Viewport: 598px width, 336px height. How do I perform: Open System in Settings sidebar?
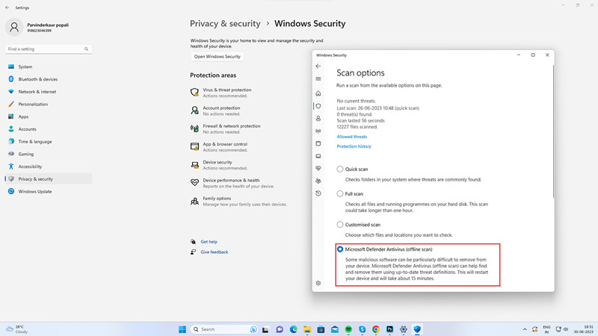click(x=49, y=66)
